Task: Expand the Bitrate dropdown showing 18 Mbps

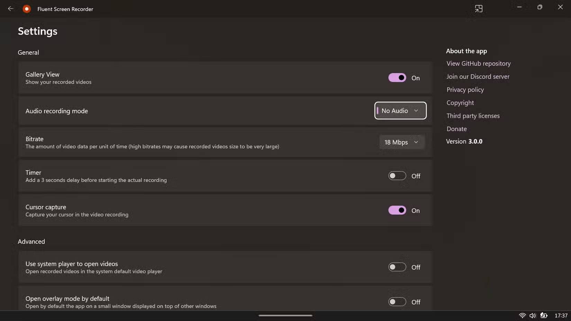Action: [401, 142]
